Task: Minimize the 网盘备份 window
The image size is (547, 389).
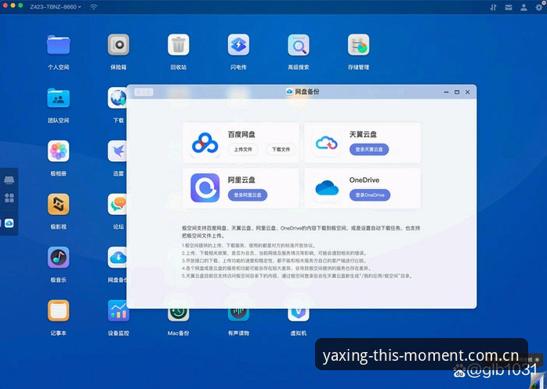Action: pyautogui.click(x=446, y=93)
